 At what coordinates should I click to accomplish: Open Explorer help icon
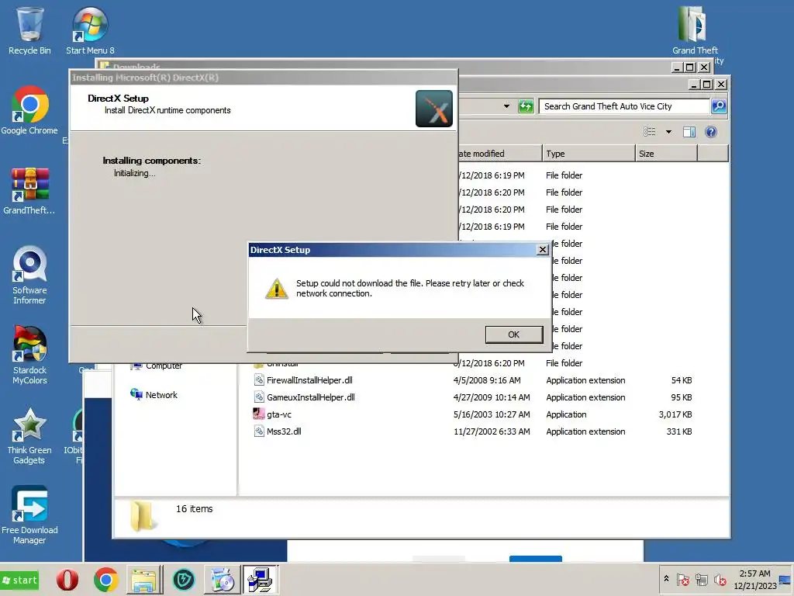click(711, 132)
